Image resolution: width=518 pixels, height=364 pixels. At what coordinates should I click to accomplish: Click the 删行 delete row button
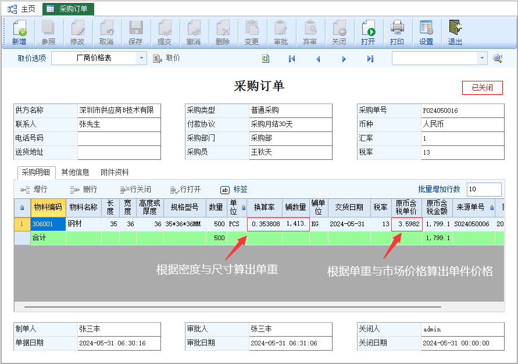[x=84, y=189]
